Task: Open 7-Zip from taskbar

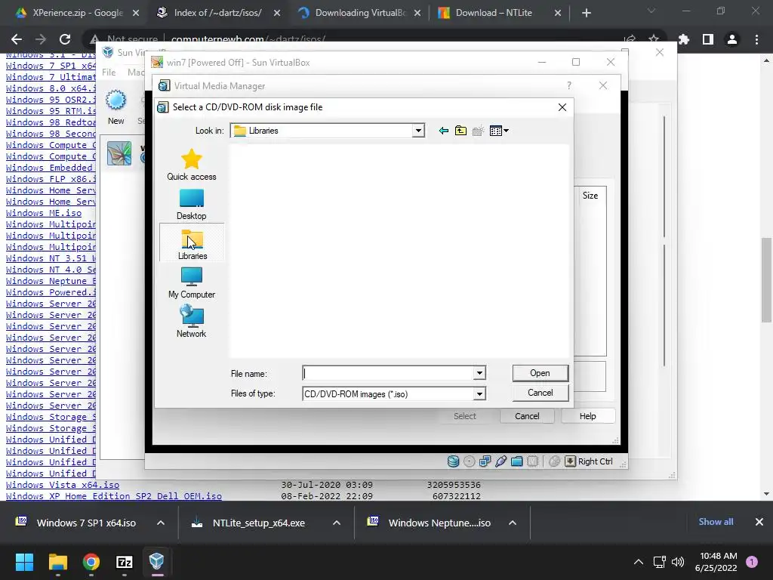Action: click(125, 562)
